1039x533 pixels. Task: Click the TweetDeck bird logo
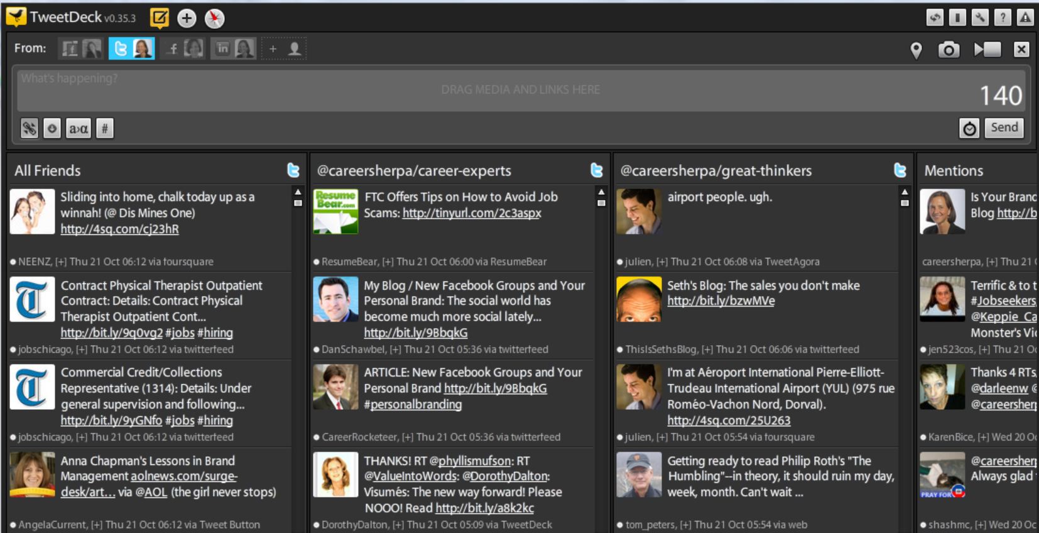tap(16, 17)
